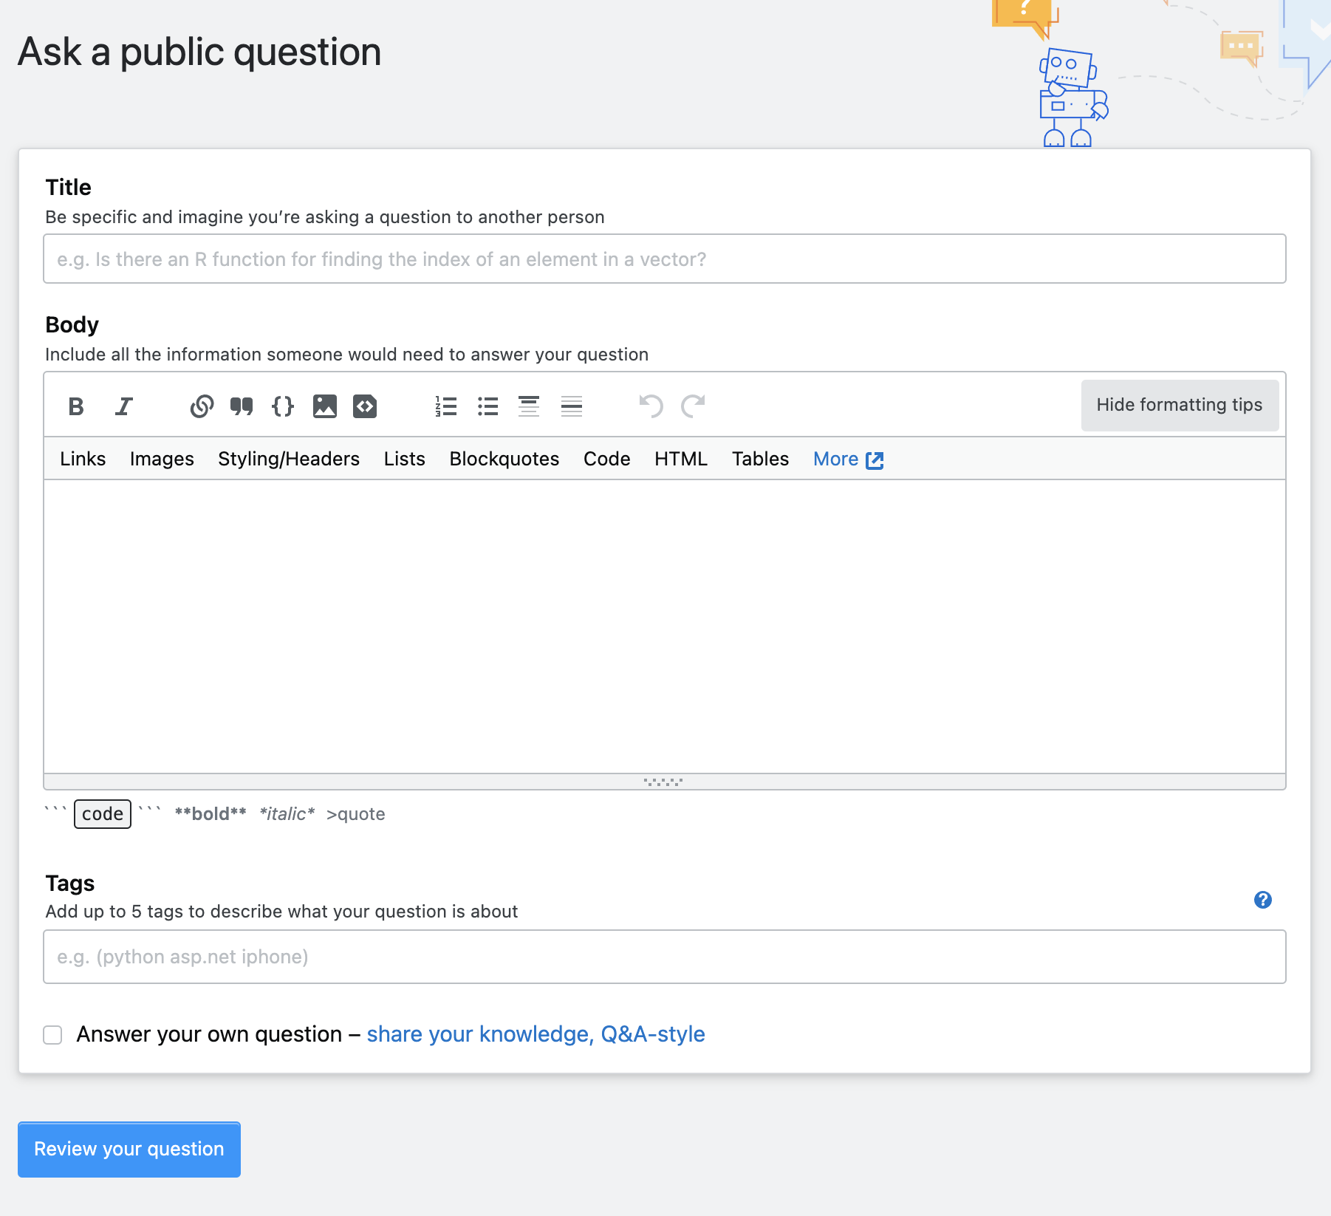The height and width of the screenshot is (1216, 1331).
Task: Open the Images formatting tip tab
Action: pyautogui.click(x=162, y=459)
